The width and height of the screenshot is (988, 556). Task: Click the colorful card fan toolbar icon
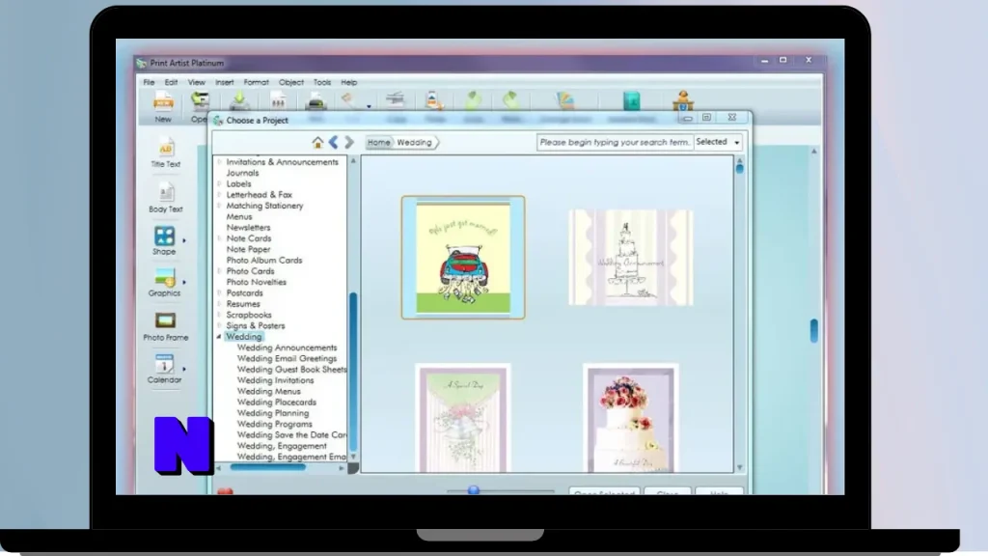pyautogui.click(x=565, y=100)
